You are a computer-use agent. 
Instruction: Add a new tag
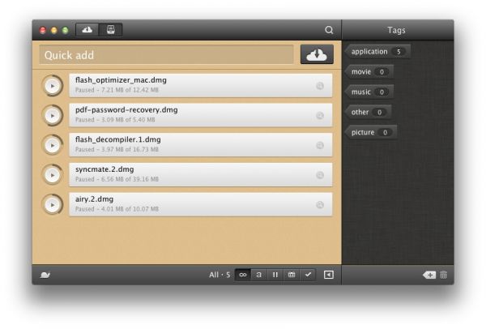(429, 275)
